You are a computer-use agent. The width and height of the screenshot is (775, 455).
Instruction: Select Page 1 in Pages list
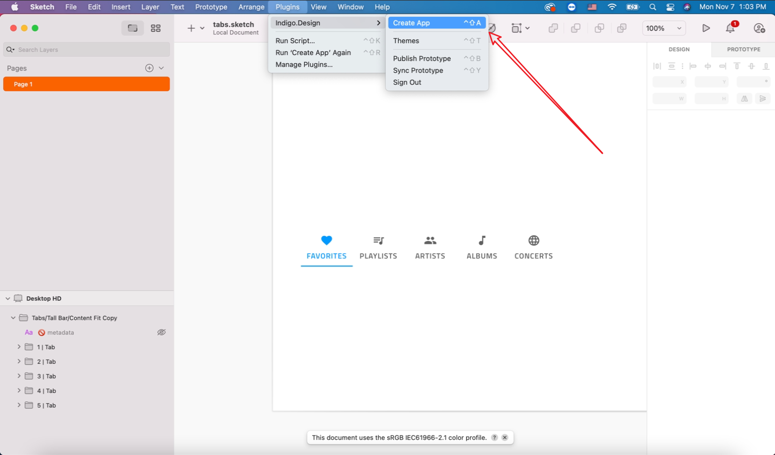(x=86, y=84)
